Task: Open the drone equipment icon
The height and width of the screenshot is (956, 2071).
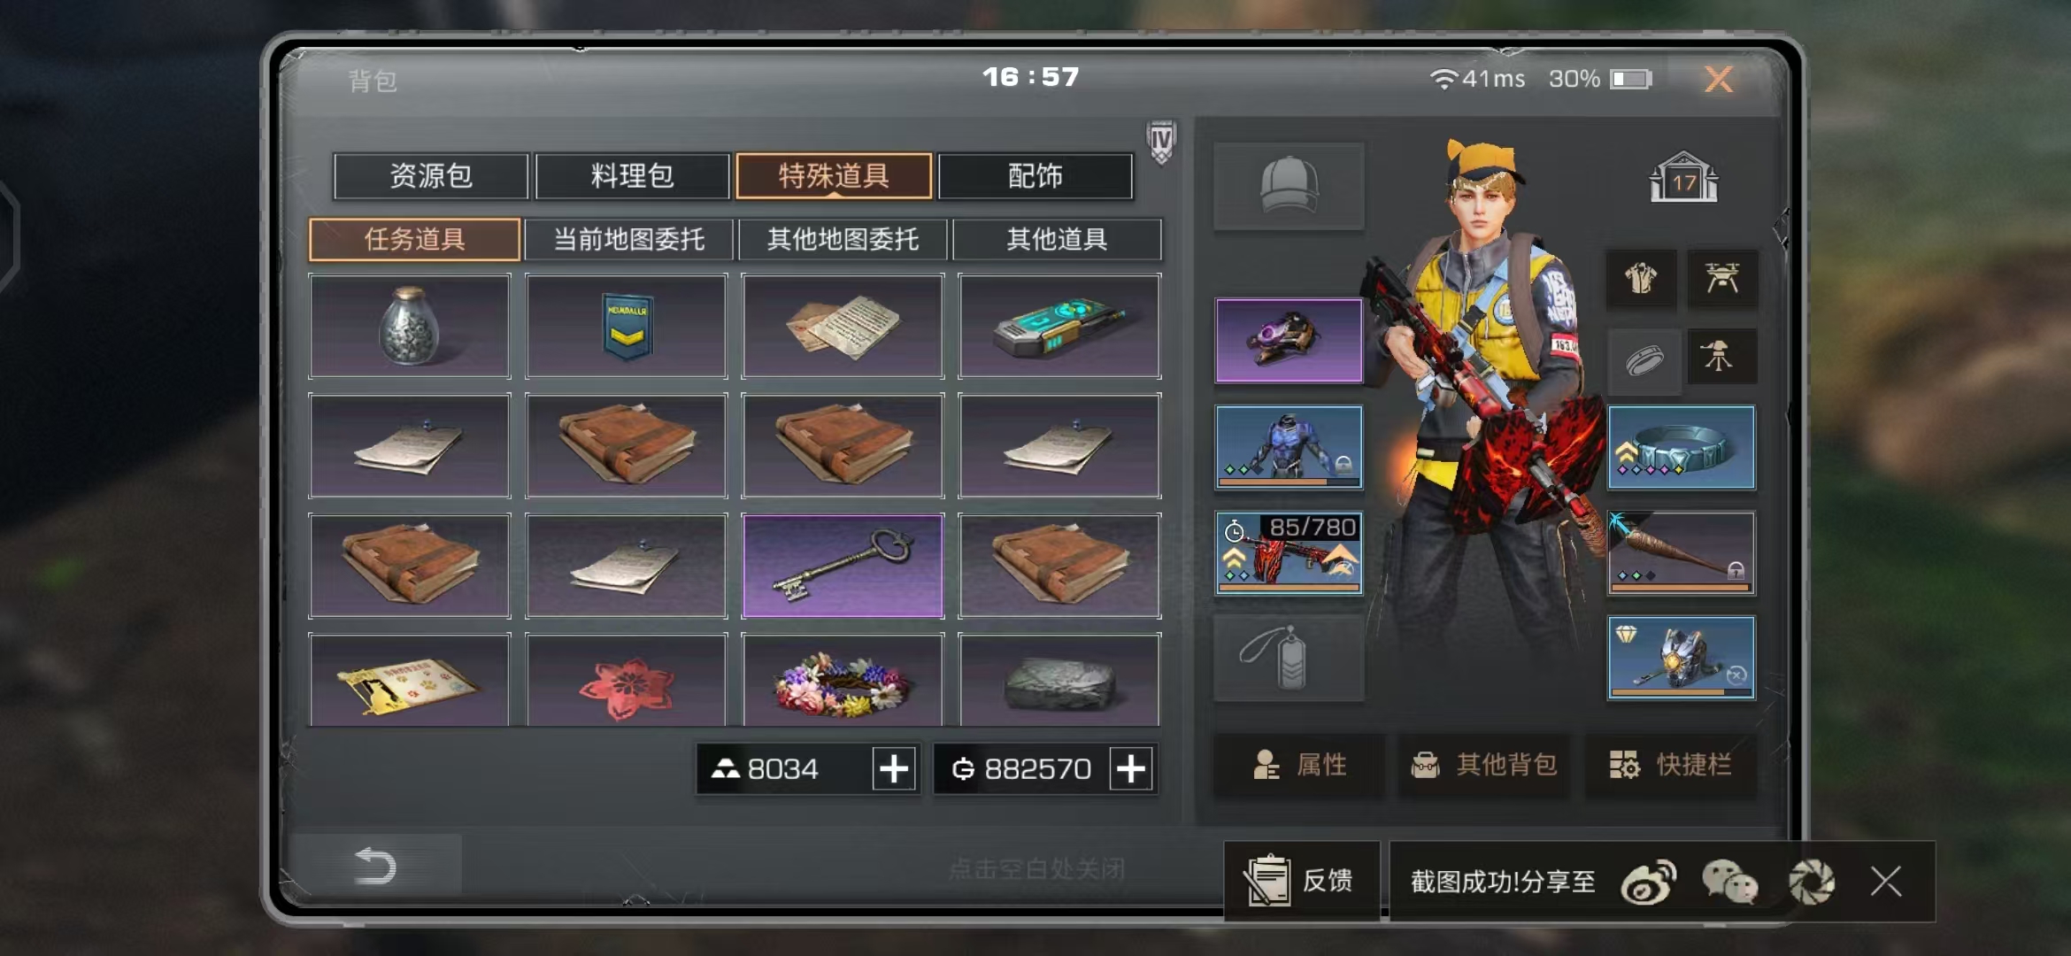Action: pyautogui.click(x=1721, y=279)
